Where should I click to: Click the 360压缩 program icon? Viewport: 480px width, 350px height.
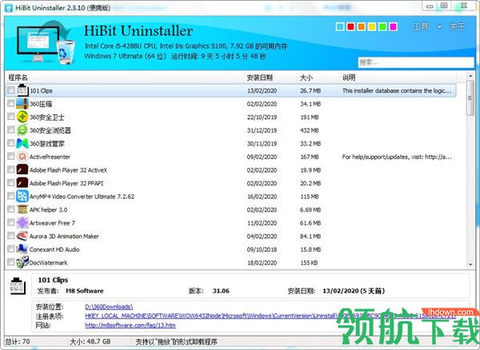click(x=22, y=104)
